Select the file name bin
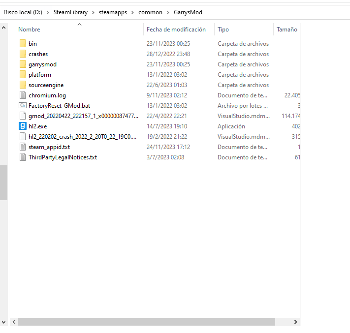Image resolution: width=350 pixels, height=333 pixels. (32, 44)
